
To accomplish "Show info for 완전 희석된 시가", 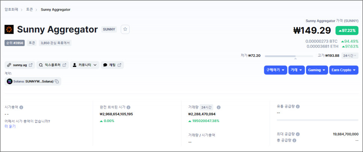I will pos(129,107).
